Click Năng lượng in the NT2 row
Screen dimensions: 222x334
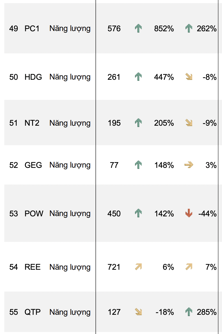[70, 123]
